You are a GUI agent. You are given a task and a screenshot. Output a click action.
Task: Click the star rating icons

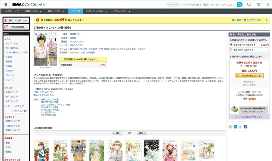coord(74,53)
